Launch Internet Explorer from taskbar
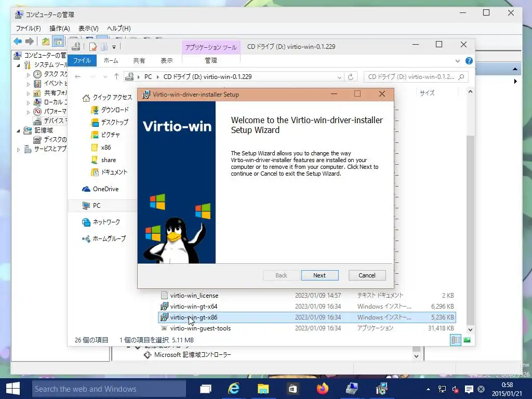The width and height of the screenshot is (532, 399). click(234, 389)
